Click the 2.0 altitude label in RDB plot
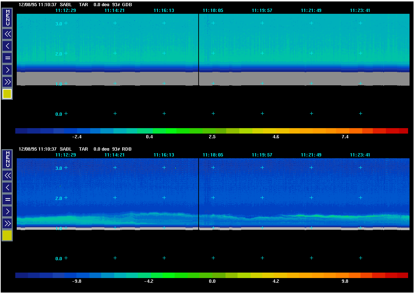Screen dimensions: 415x294 [x=59, y=198]
